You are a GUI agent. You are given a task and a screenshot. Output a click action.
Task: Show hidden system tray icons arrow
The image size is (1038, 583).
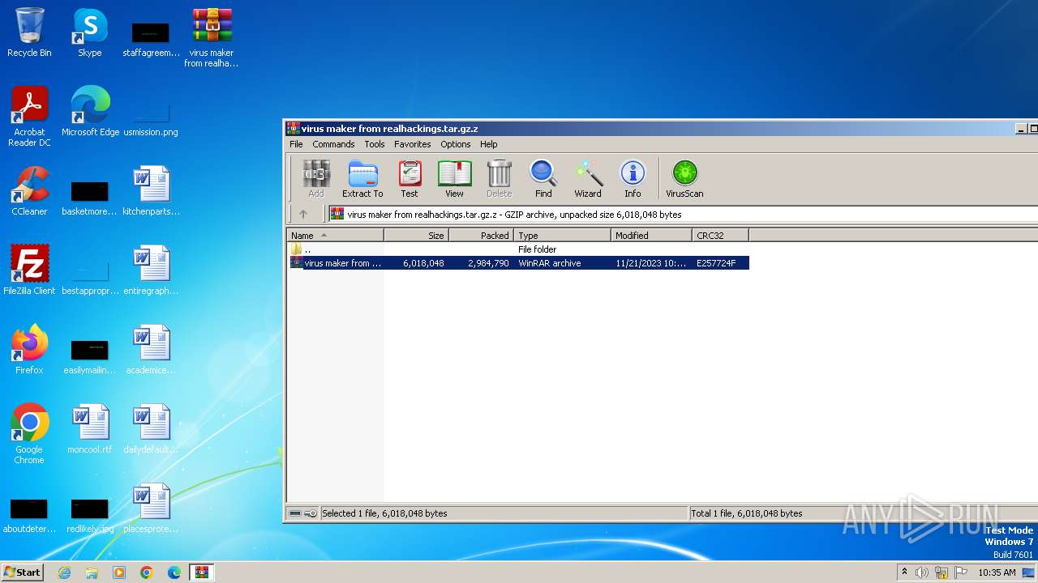click(x=905, y=572)
